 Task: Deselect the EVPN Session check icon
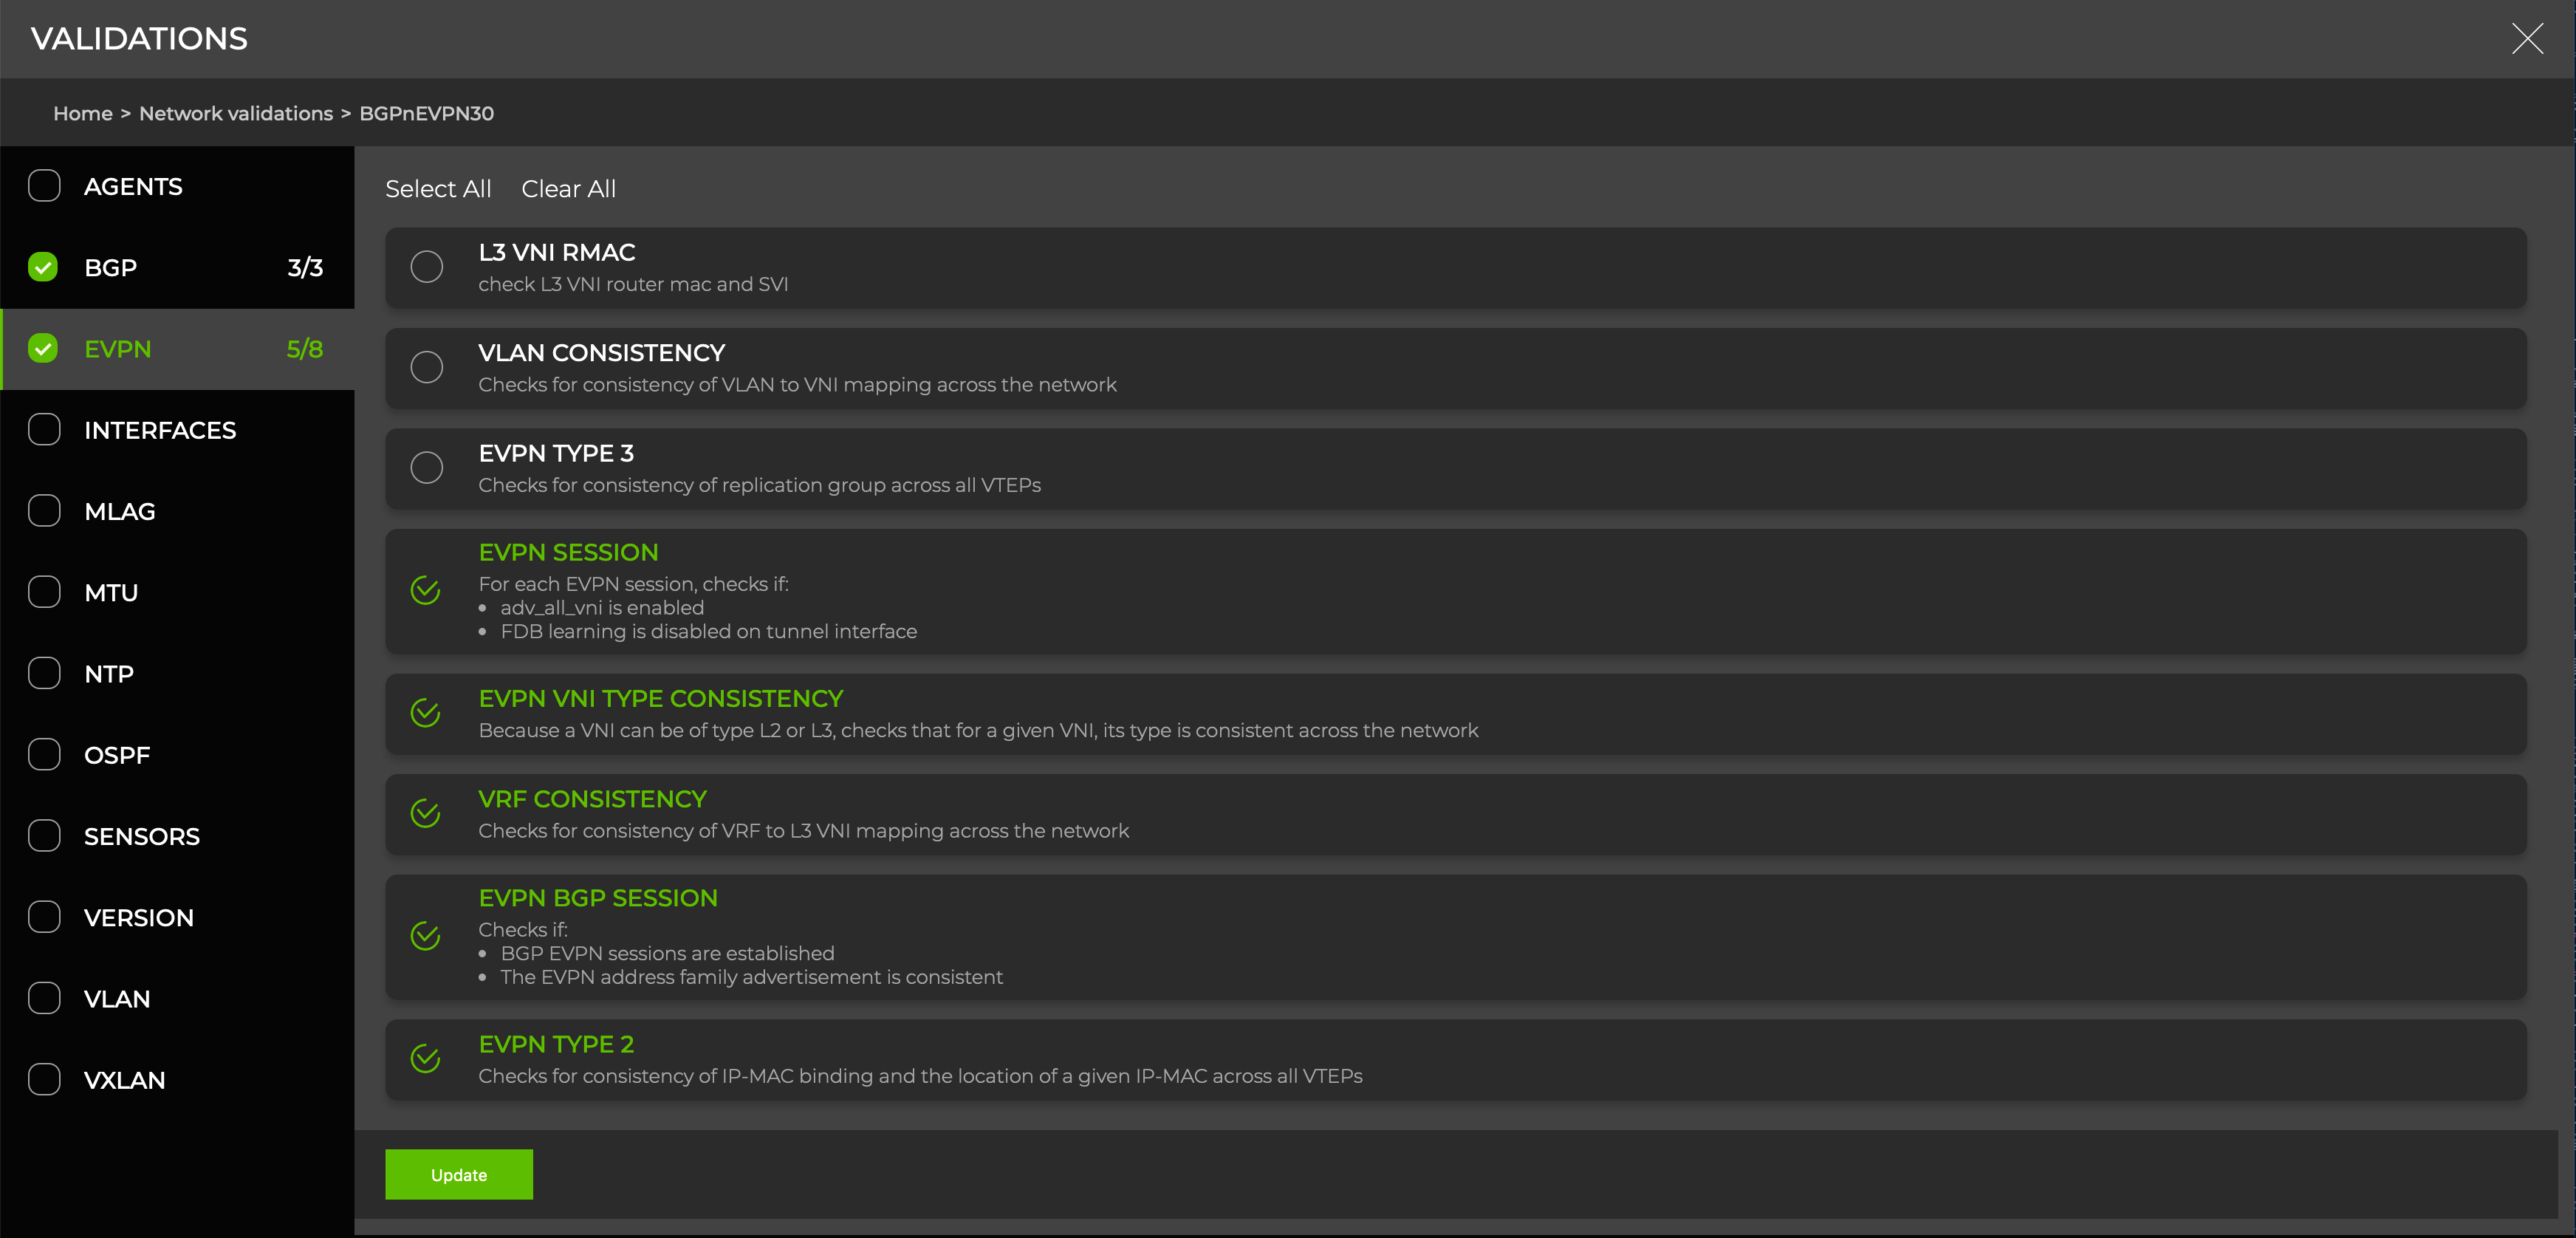pyautogui.click(x=426, y=591)
